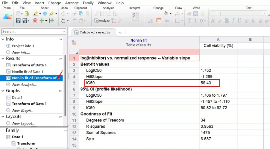The image size is (270, 149).
Task: Click the Word export W icon
Action: [x=195, y=13]
